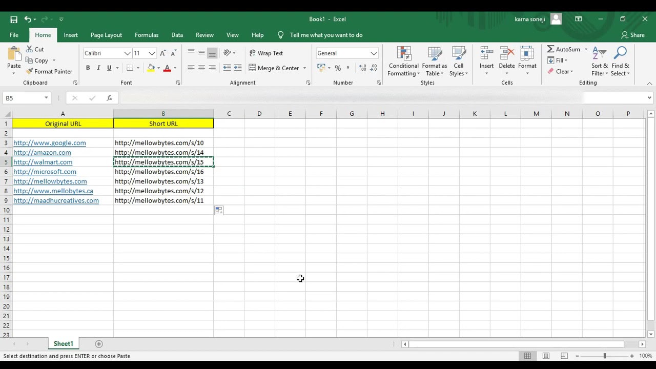This screenshot has height=369, width=656.
Task: Toggle Underline formatting
Action: 109,68
